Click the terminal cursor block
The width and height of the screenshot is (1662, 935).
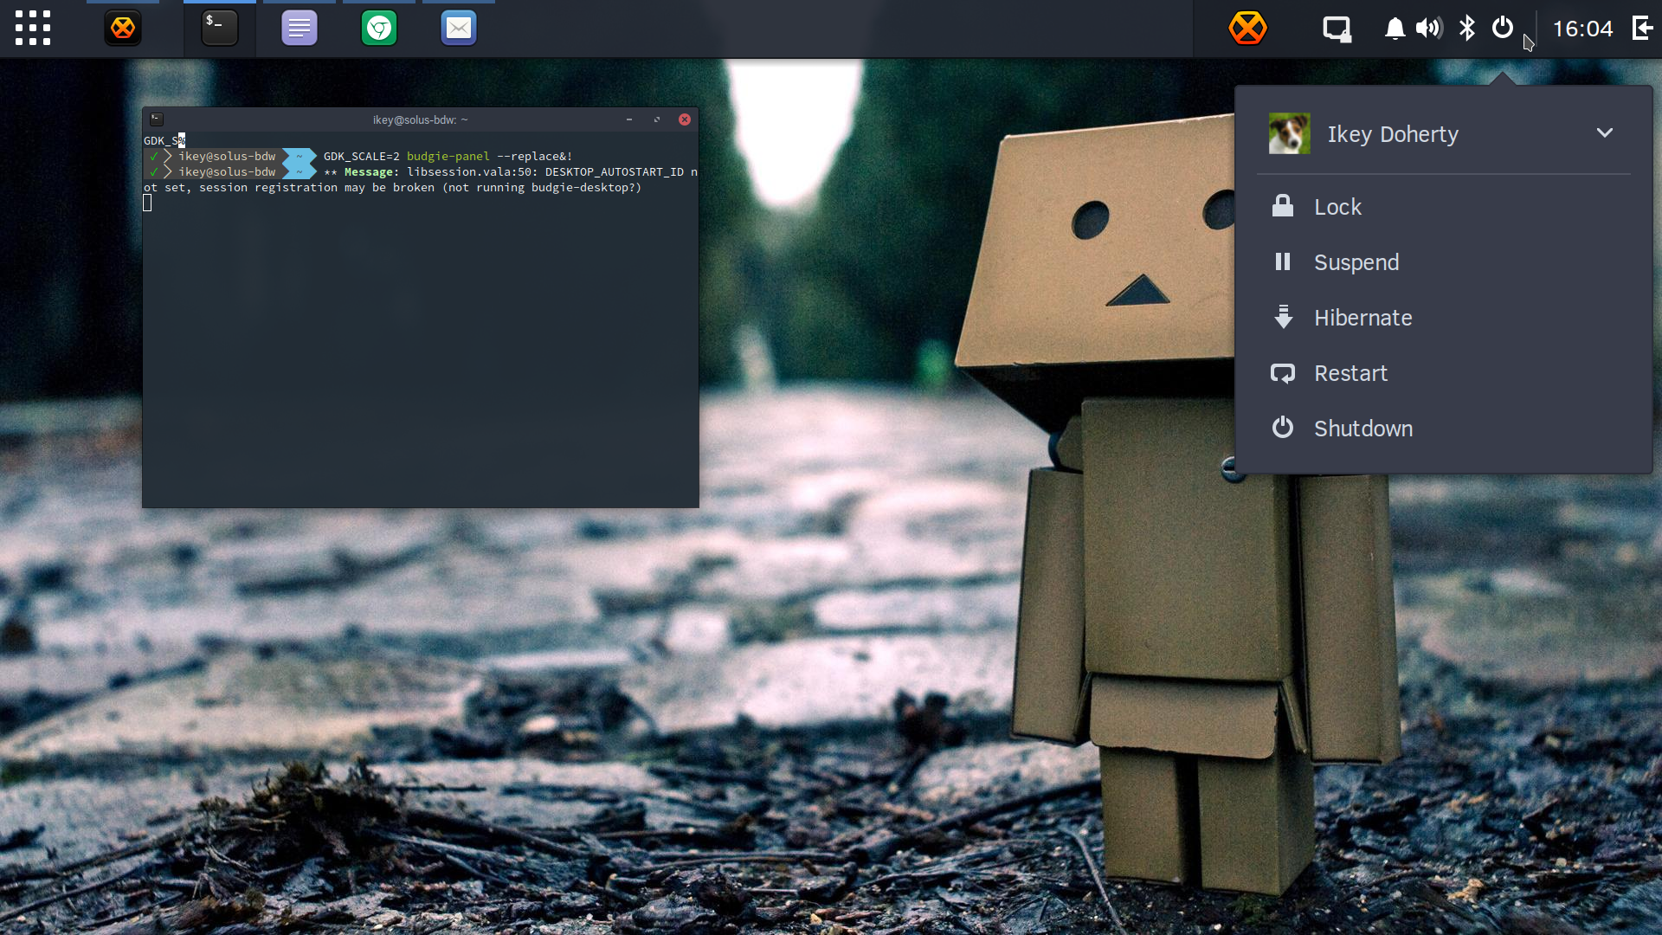[147, 203]
